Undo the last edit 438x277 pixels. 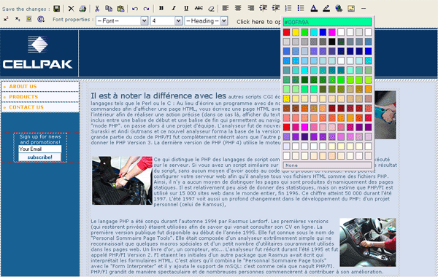tap(135, 9)
